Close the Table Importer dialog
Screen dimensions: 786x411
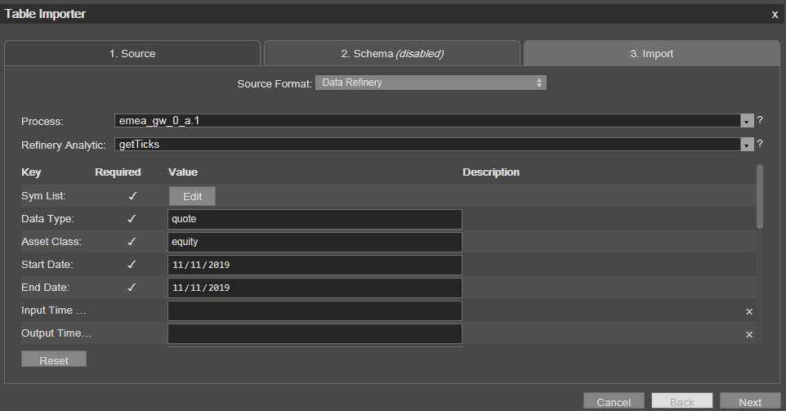(775, 15)
